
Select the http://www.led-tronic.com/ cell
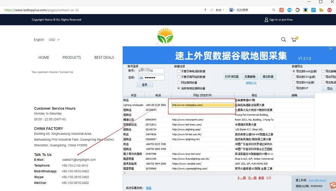coord(203,125)
